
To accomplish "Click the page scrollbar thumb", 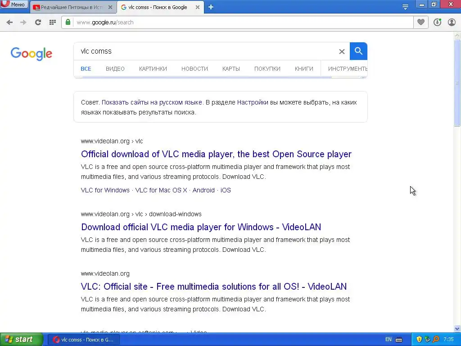I will click(x=457, y=83).
